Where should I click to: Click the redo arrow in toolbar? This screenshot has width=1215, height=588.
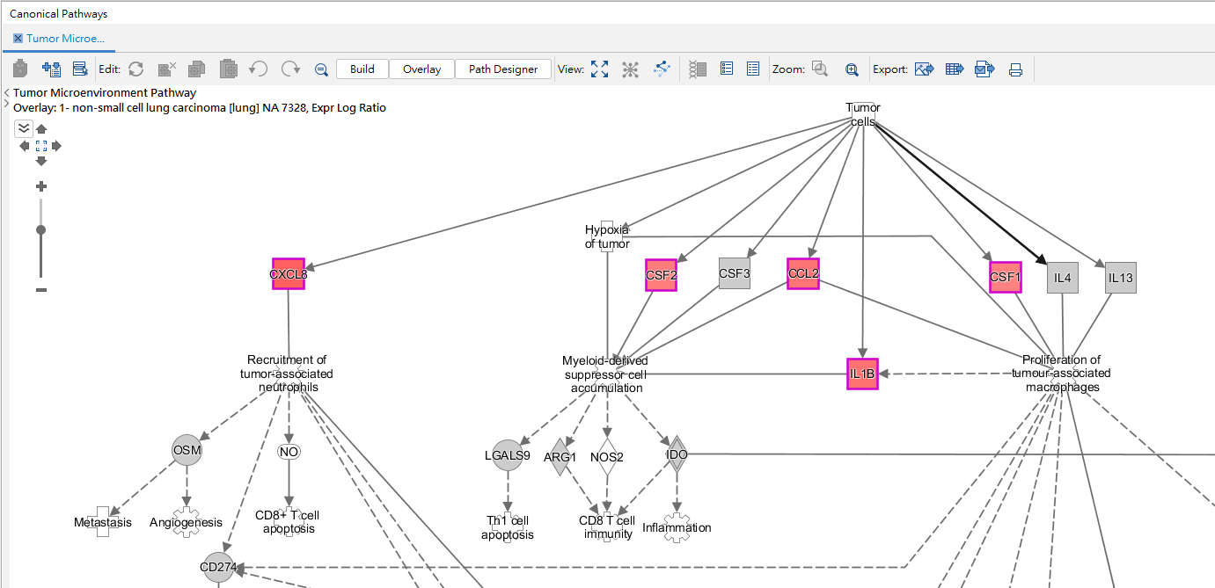[290, 69]
